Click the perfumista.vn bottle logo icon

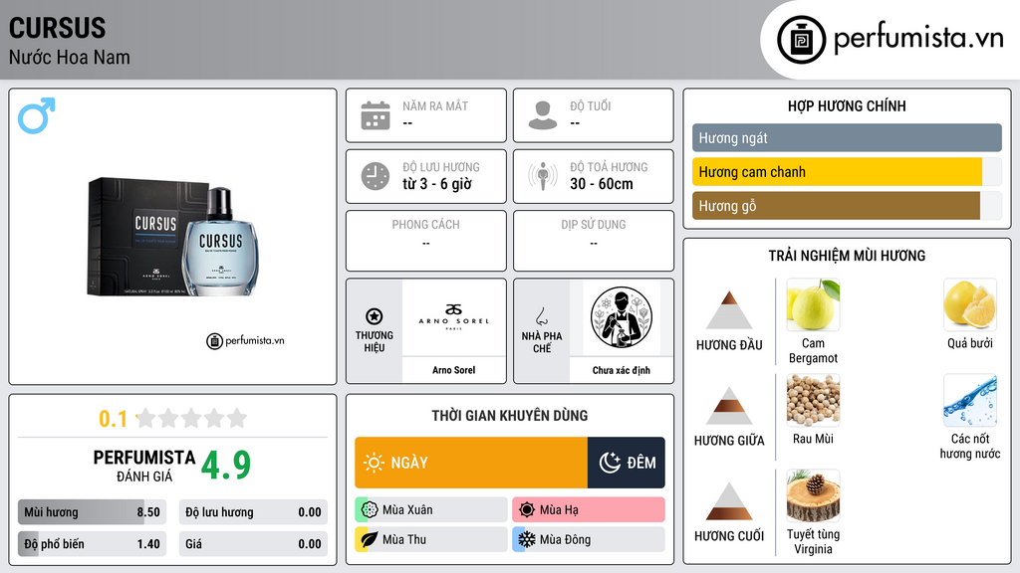tap(801, 40)
